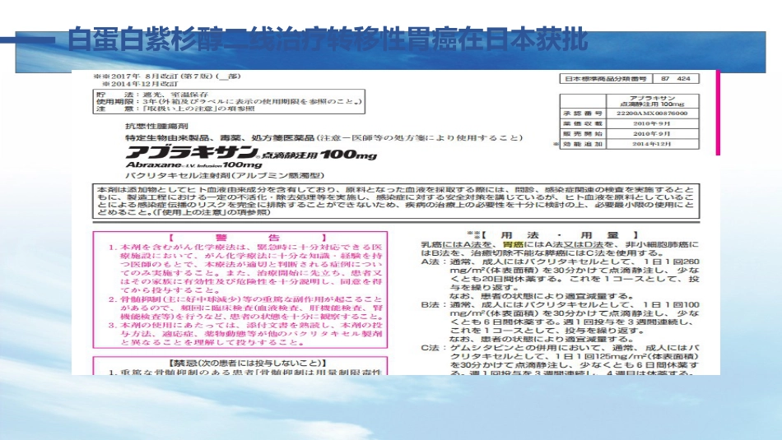Click warning item 3 '本剤の使用にあたっては'
The image size is (782, 440).
coord(246,334)
